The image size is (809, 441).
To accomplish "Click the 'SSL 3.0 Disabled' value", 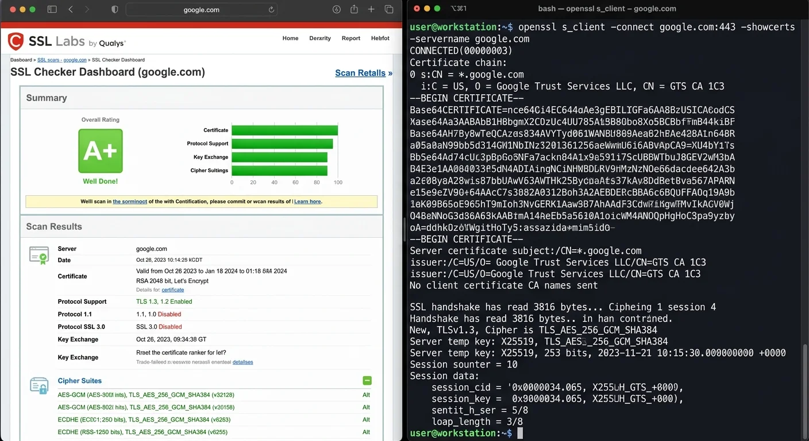I will tap(159, 327).
